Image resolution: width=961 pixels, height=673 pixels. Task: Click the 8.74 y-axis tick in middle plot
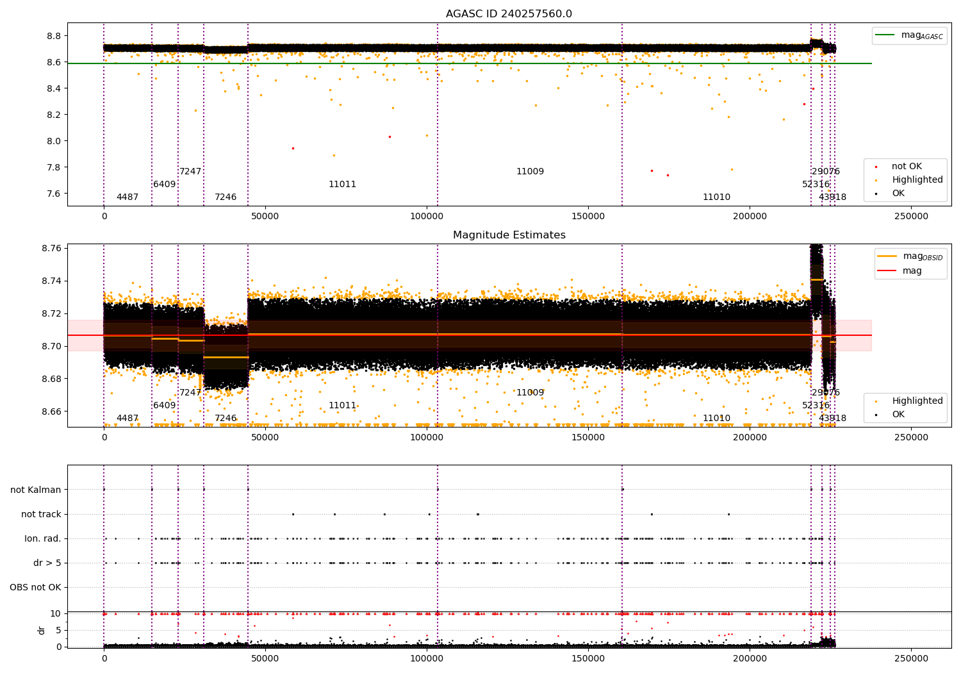(x=51, y=281)
